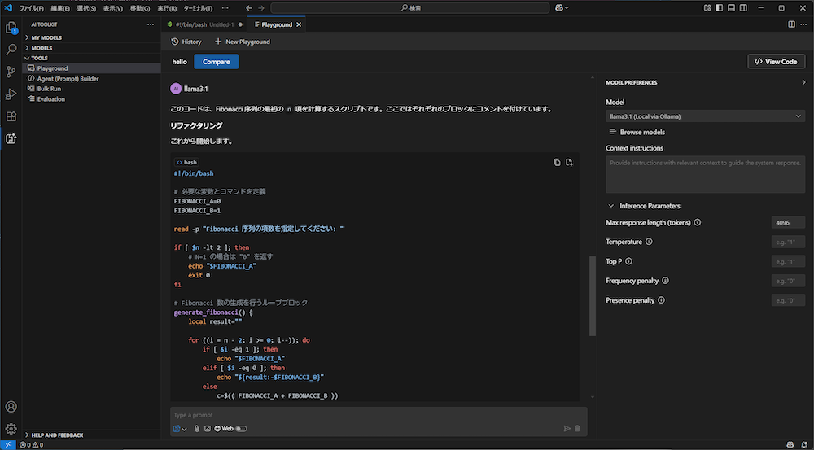Copy the bash code block
Viewport: 814px width, 450px height.
[x=557, y=162]
